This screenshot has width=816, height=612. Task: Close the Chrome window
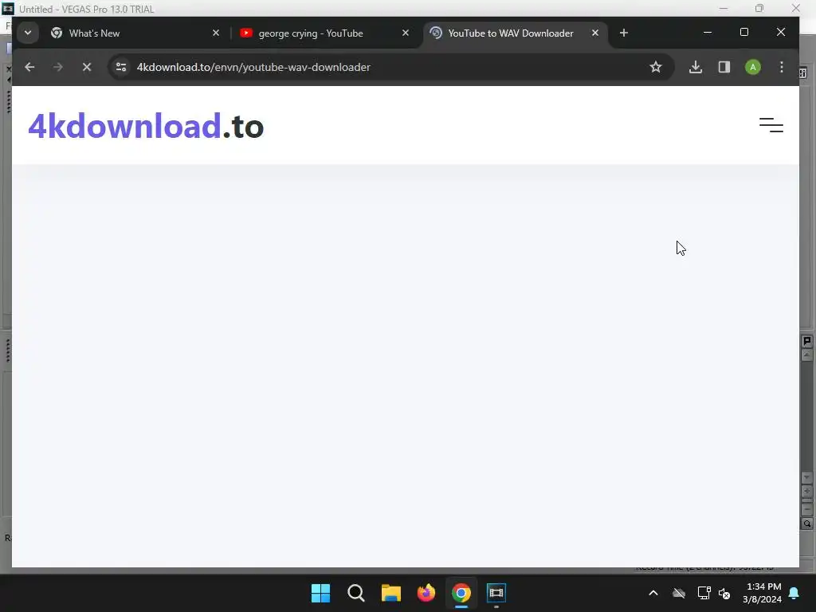point(781,32)
